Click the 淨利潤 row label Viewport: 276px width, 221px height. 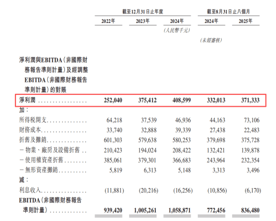click(x=27, y=100)
